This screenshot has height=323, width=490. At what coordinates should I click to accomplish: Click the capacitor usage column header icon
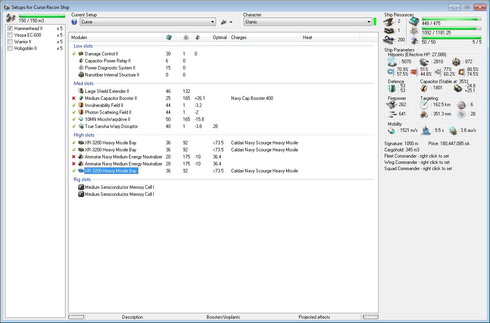[198, 37]
